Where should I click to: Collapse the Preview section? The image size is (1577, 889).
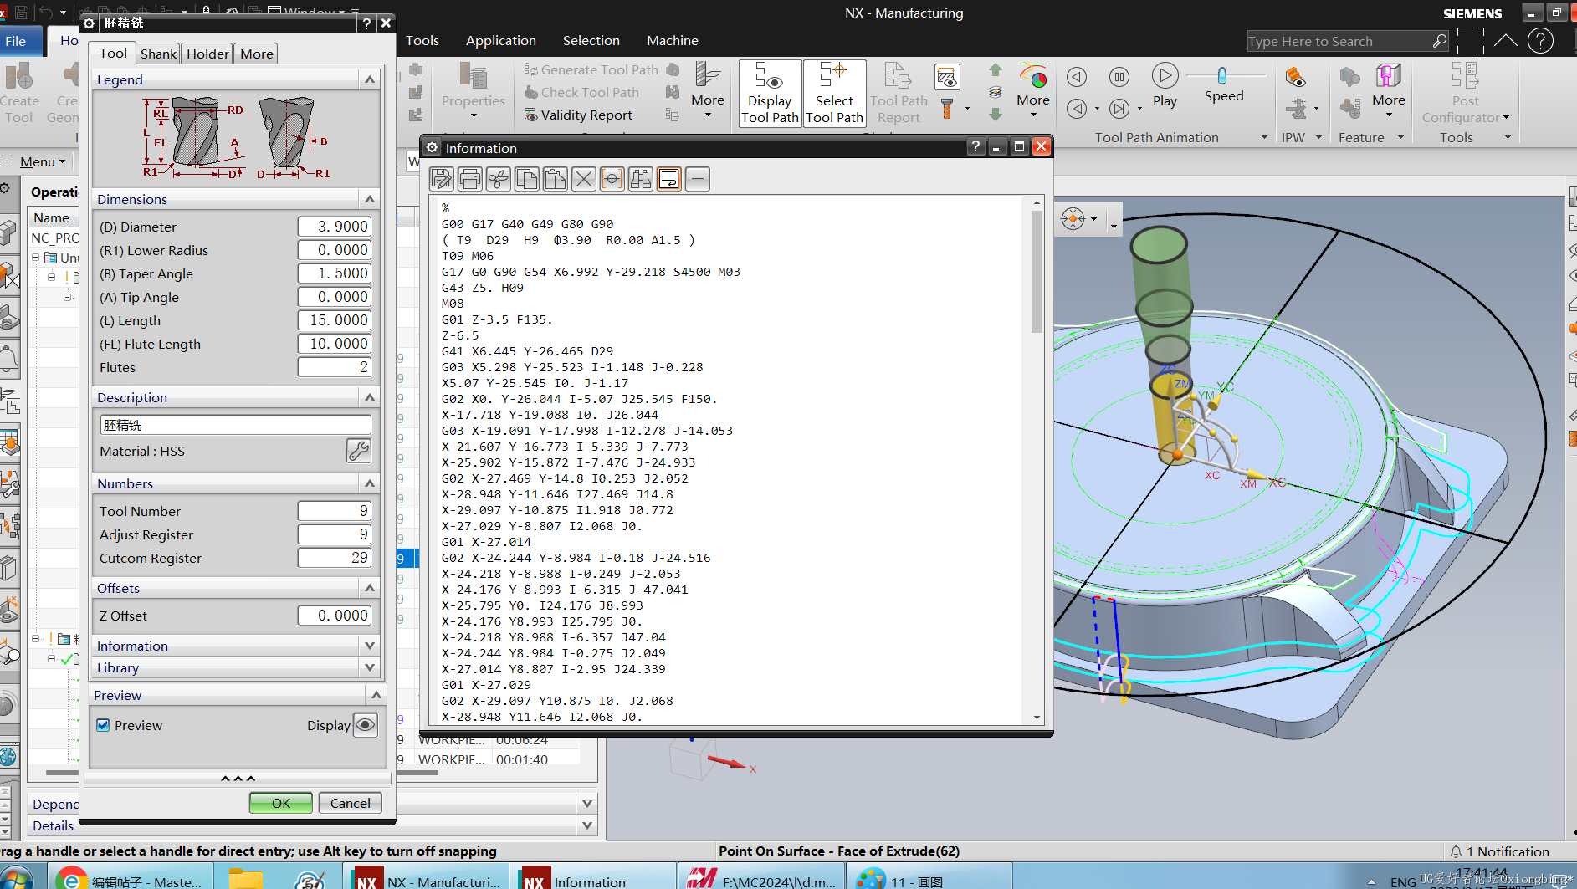click(376, 695)
